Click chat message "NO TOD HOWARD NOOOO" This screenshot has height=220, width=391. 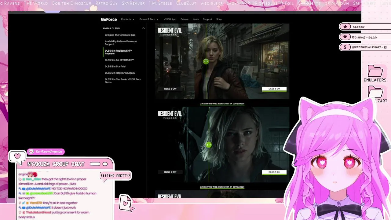point(69,189)
